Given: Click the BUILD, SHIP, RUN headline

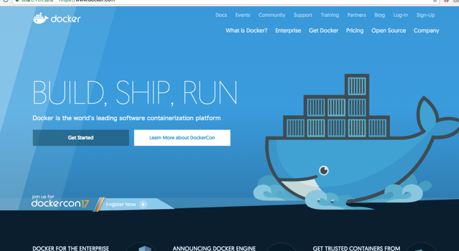Looking at the screenshot, I should (x=134, y=93).
